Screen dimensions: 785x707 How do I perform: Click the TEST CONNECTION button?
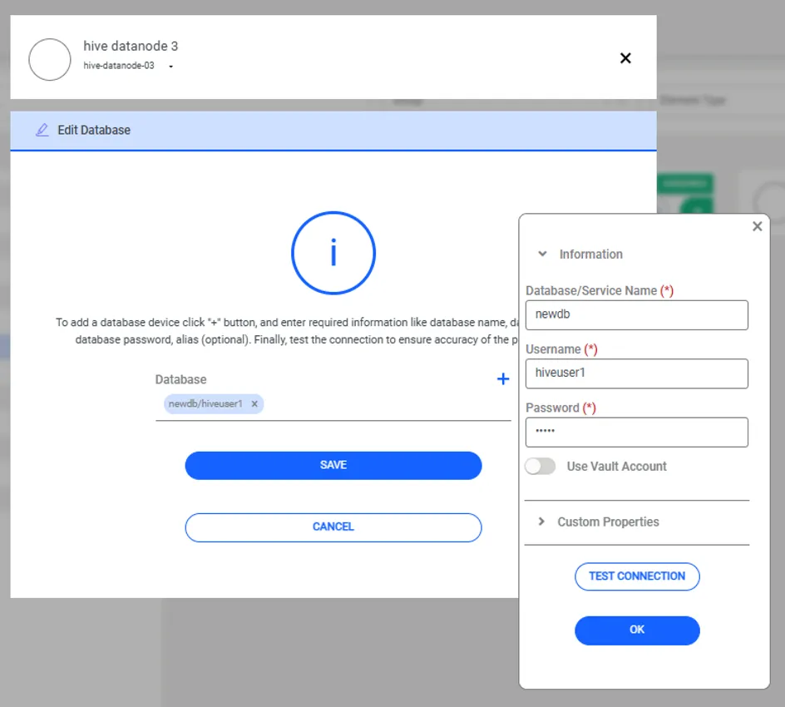click(x=637, y=576)
